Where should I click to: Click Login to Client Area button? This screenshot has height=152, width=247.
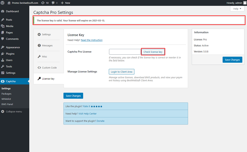click(121, 72)
